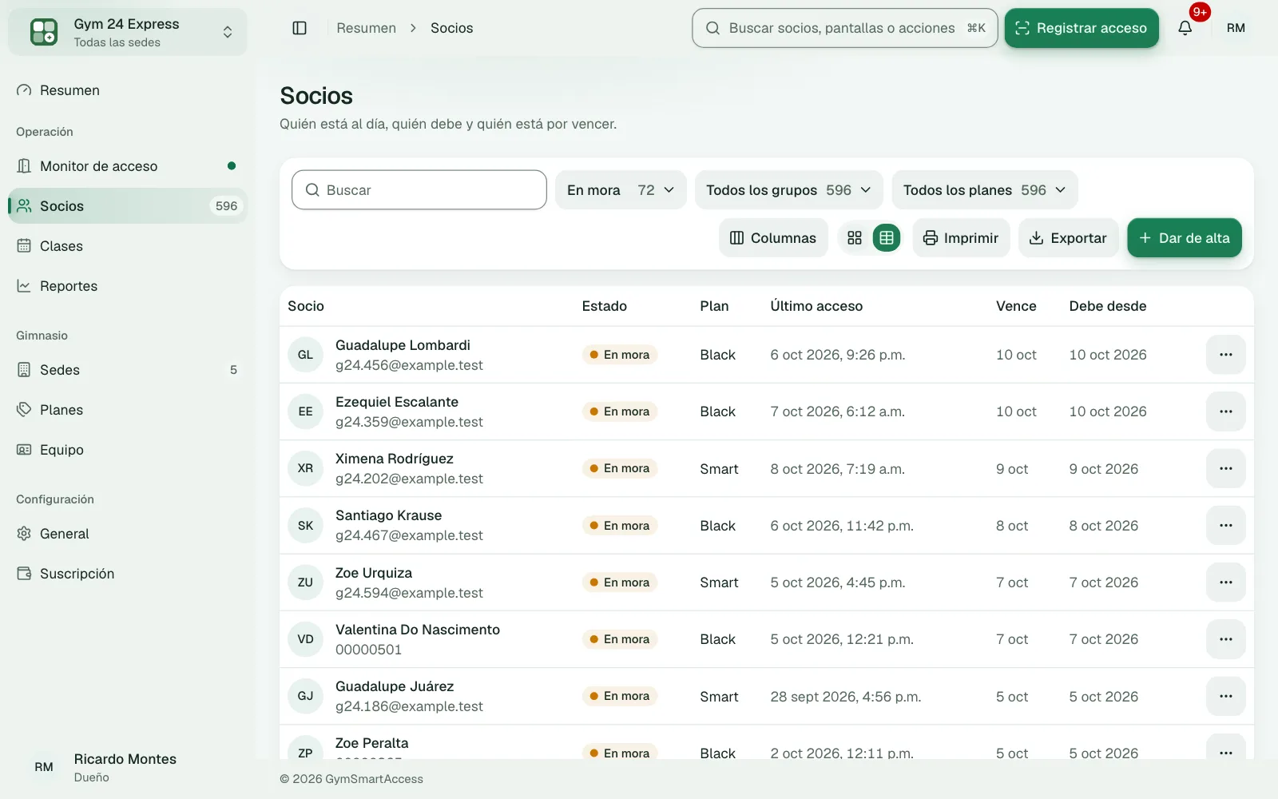Open Monitor de acceso

(128, 166)
